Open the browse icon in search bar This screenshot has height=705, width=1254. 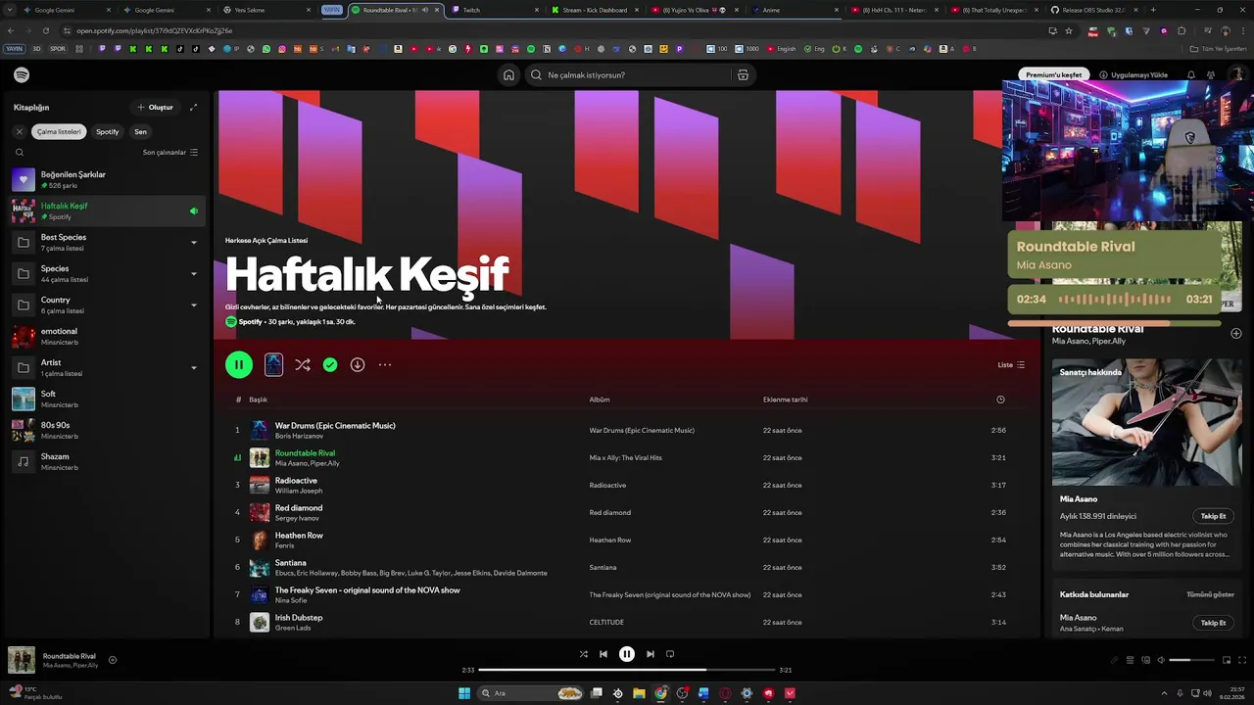click(743, 74)
